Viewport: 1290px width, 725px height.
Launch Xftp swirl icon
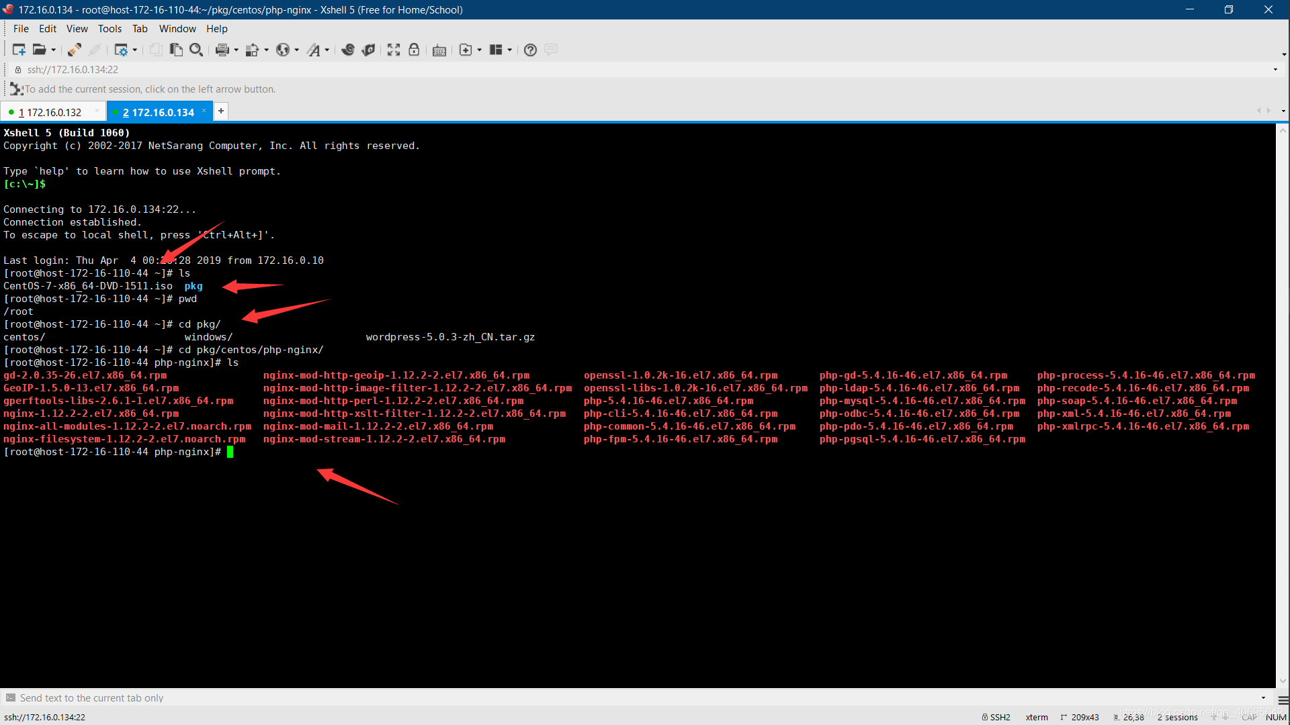pos(348,50)
